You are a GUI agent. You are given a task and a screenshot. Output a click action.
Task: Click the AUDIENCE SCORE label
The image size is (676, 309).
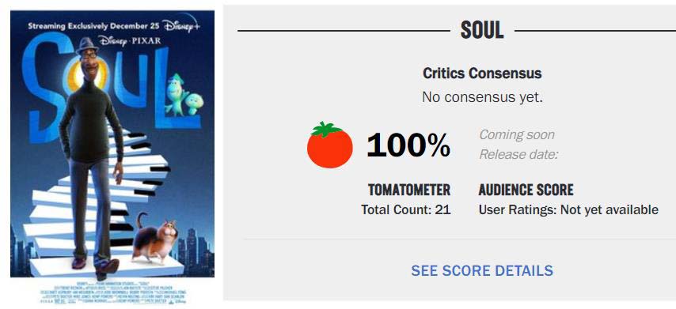coord(526,190)
